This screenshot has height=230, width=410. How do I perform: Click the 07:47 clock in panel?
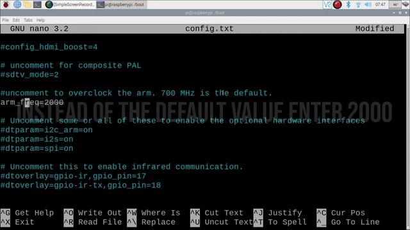(x=380, y=4)
